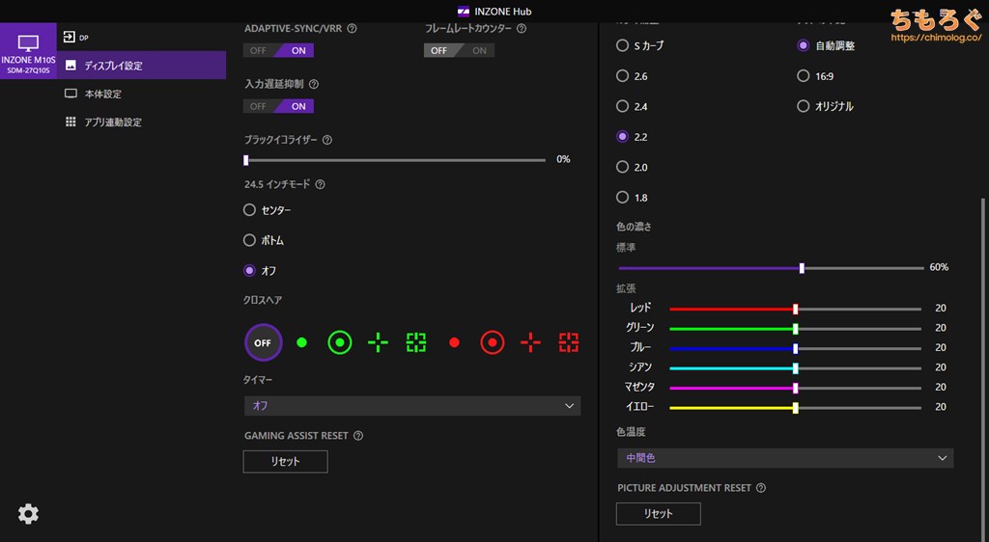Open help for 入力遅延抑制
Screen dimensions: 989x542
tap(314, 84)
